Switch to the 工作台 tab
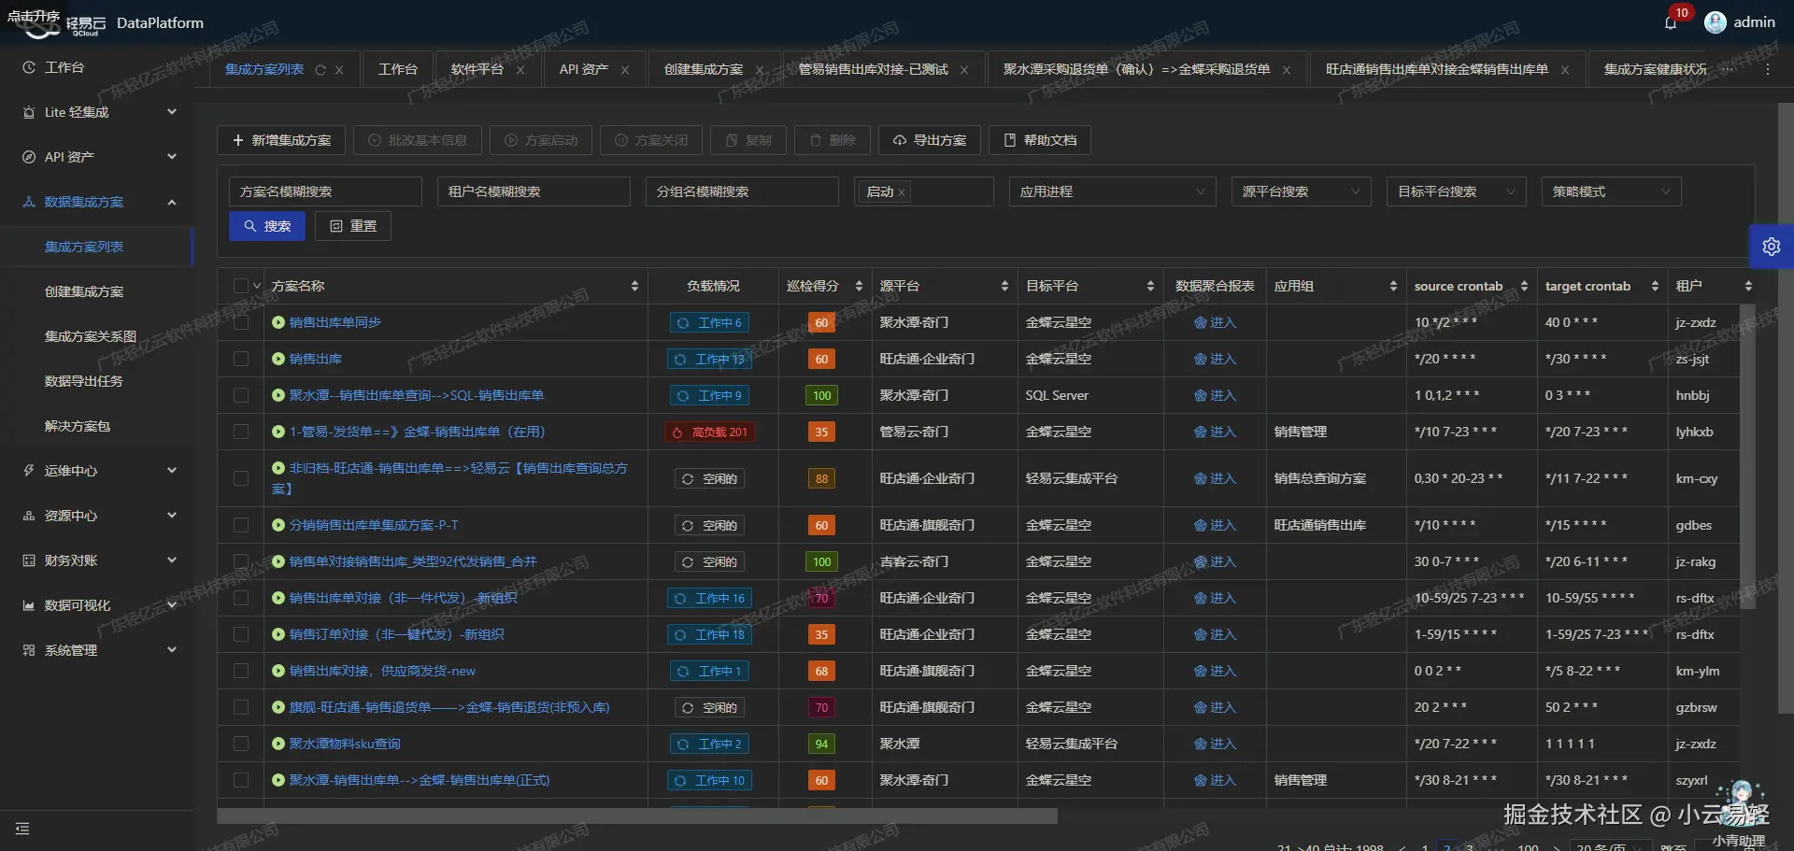 [x=397, y=69]
